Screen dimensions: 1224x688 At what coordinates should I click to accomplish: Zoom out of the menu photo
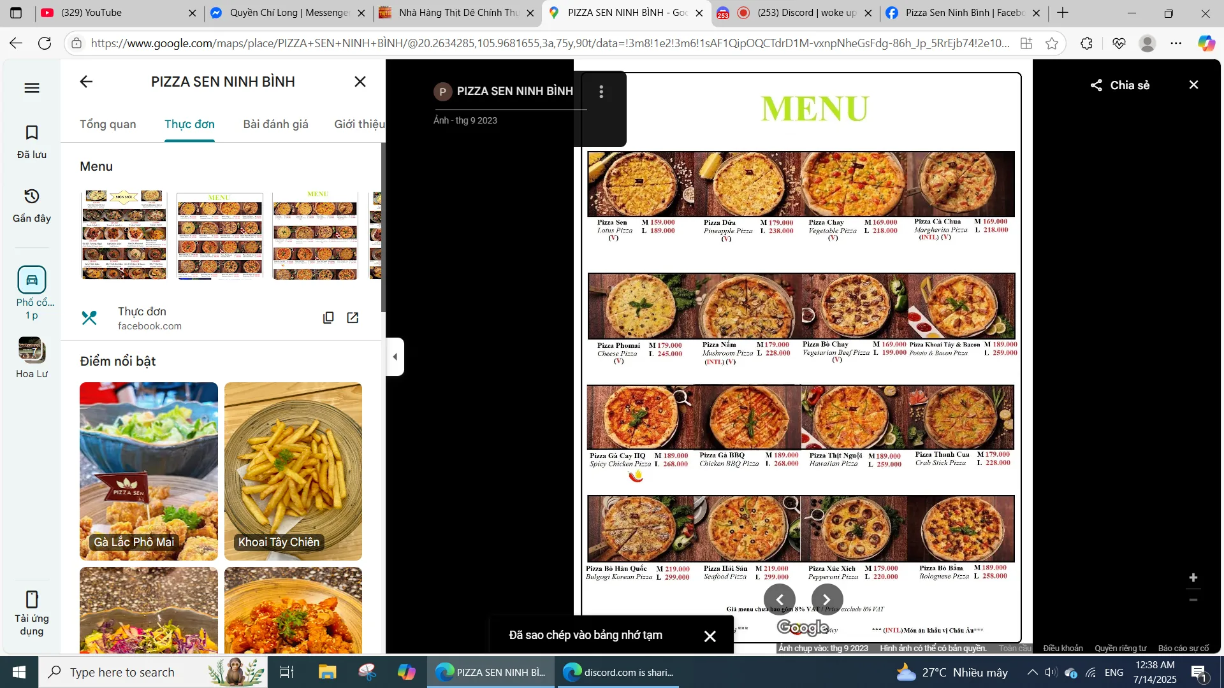[1193, 600]
